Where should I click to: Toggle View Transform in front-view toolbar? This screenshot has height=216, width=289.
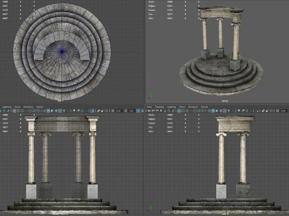[x=138, y=110]
